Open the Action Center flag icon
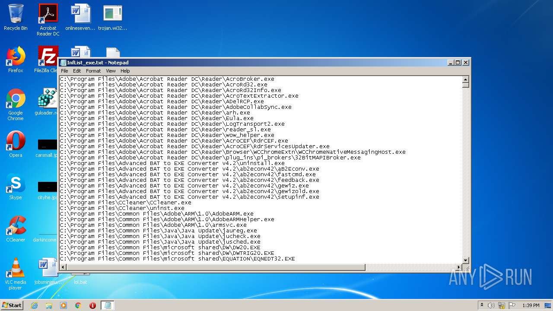Screen dimensions: 553x311 pyautogui.click(x=512, y=305)
